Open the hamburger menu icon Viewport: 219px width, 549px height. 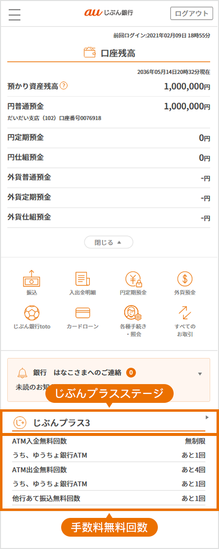coord(15,14)
